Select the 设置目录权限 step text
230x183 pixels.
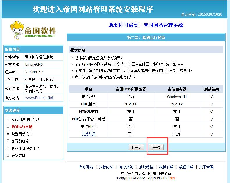(x=22, y=134)
